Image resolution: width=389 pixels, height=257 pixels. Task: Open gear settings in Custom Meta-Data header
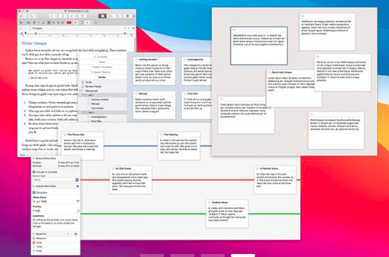pos(78,186)
